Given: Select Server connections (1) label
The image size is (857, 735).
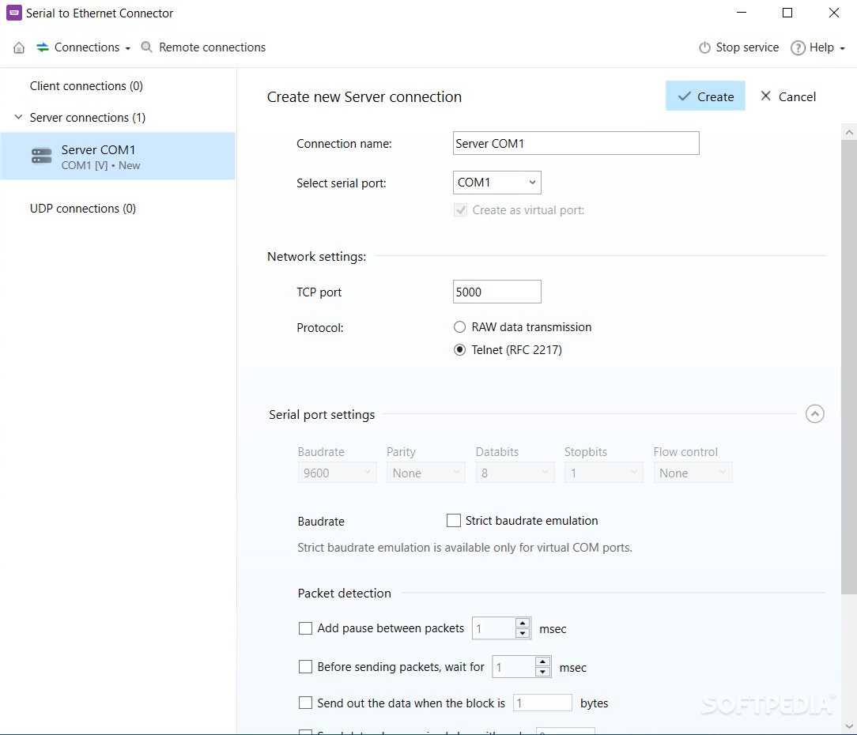Looking at the screenshot, I should click(x=88, y=118).
